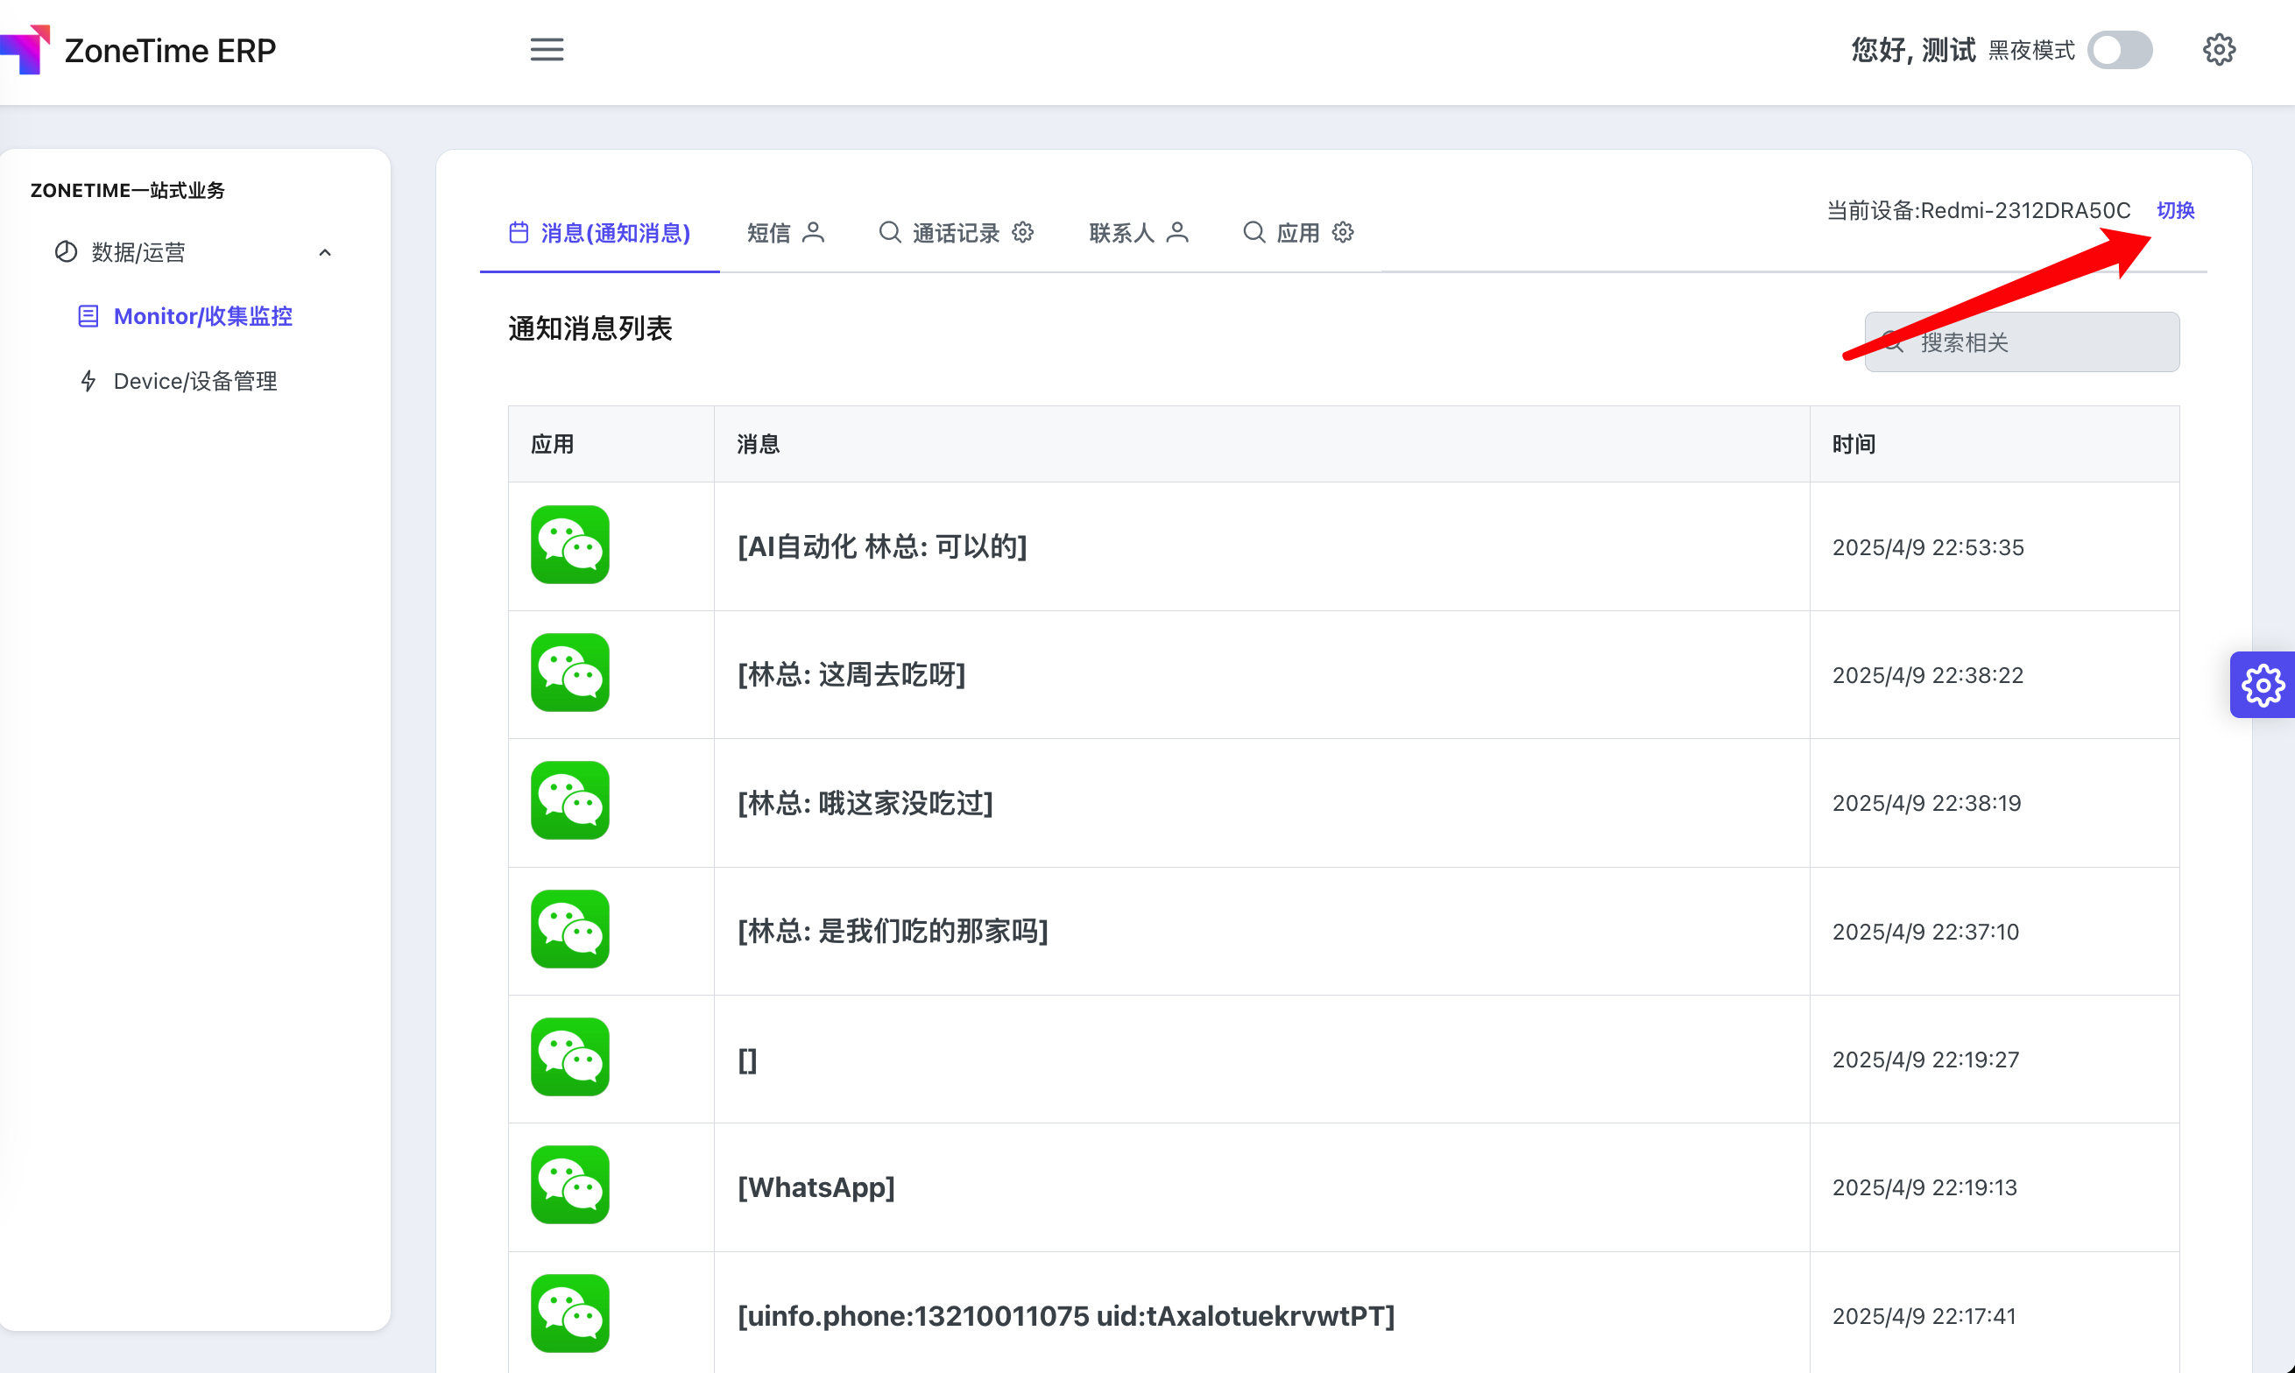Viewport: 2295px width, 1373px height.
Task: Click WeChat icon for [WhatsApp] message
Action: pos(570,1186)
